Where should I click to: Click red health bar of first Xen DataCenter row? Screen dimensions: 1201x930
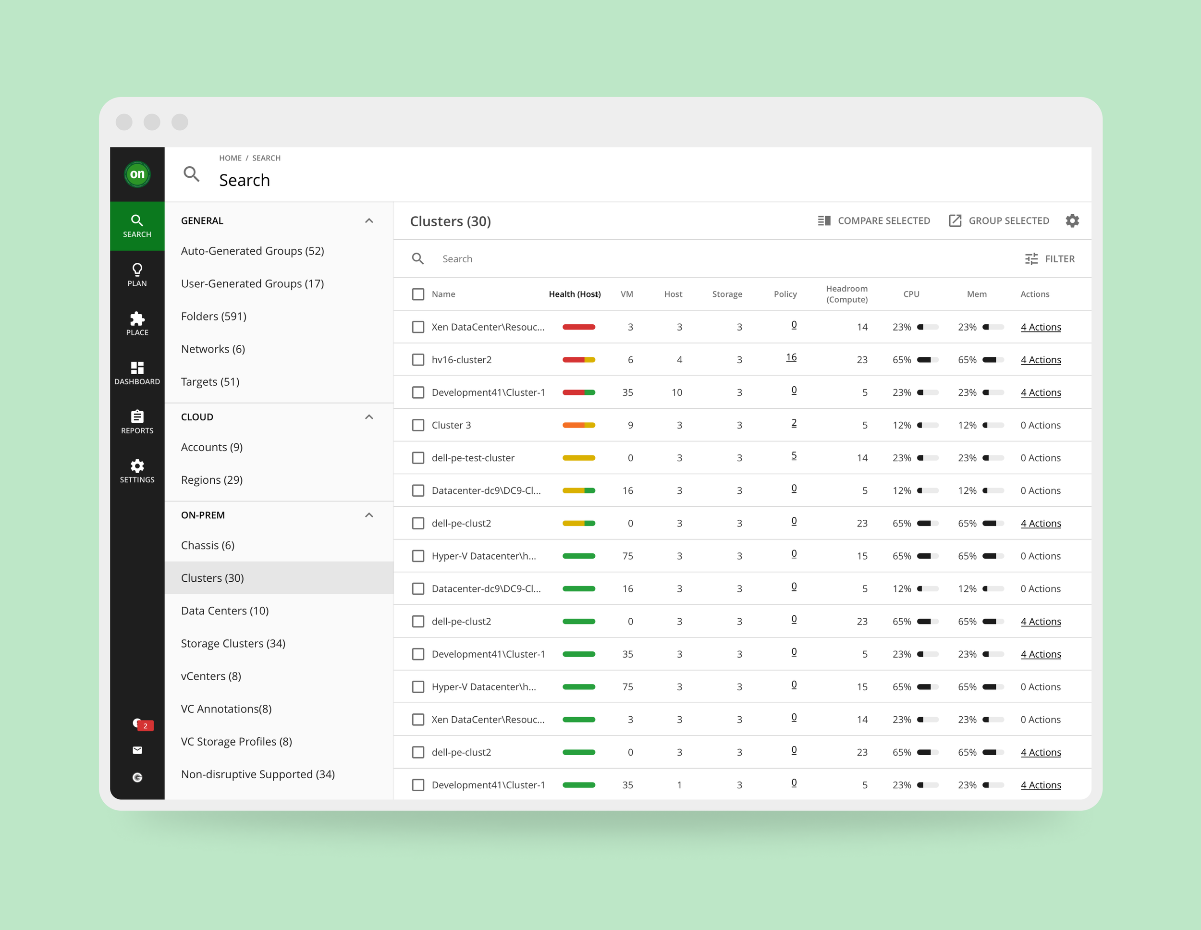(x=578, y=327)
